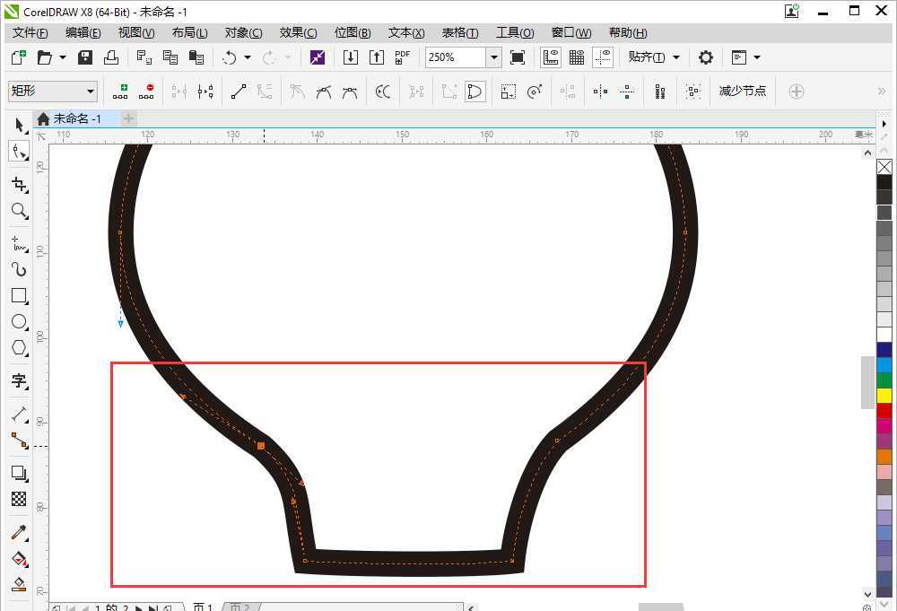
Task: Select the Shape tool in the toolbox
Action: 19,152
